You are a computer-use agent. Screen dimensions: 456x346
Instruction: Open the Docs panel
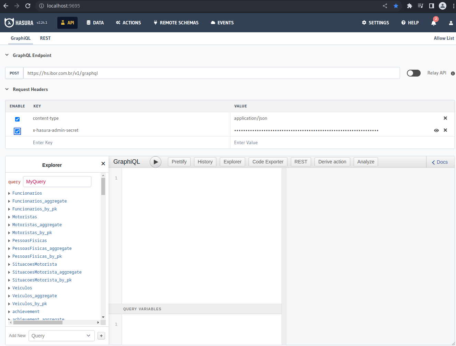point(440,162)
